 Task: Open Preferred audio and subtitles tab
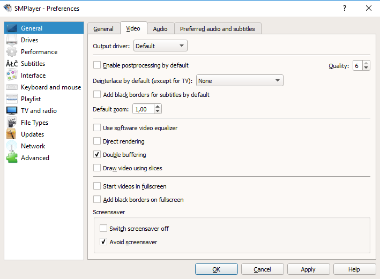218,29
